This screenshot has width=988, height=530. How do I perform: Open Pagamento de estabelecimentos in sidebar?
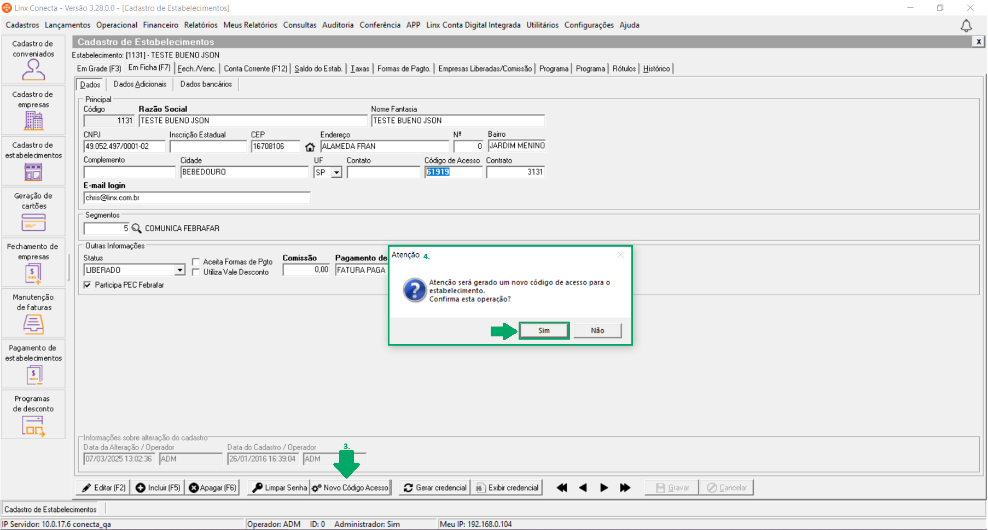point(33,364)
